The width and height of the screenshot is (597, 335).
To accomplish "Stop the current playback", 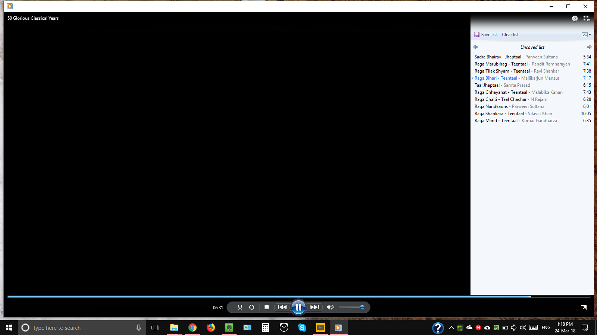I will pos(266,307).
